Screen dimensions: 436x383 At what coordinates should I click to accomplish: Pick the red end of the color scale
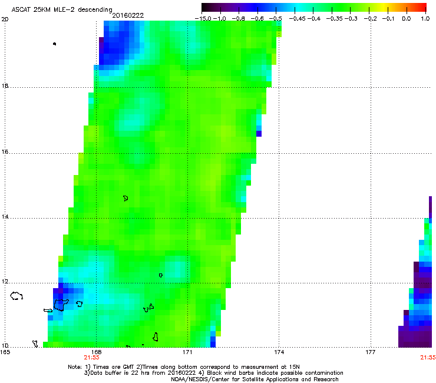tap(422, 8)
